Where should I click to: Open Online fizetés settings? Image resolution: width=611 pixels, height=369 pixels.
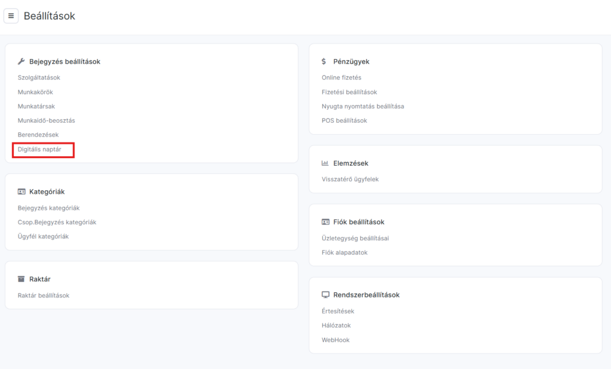click(341, 77)
